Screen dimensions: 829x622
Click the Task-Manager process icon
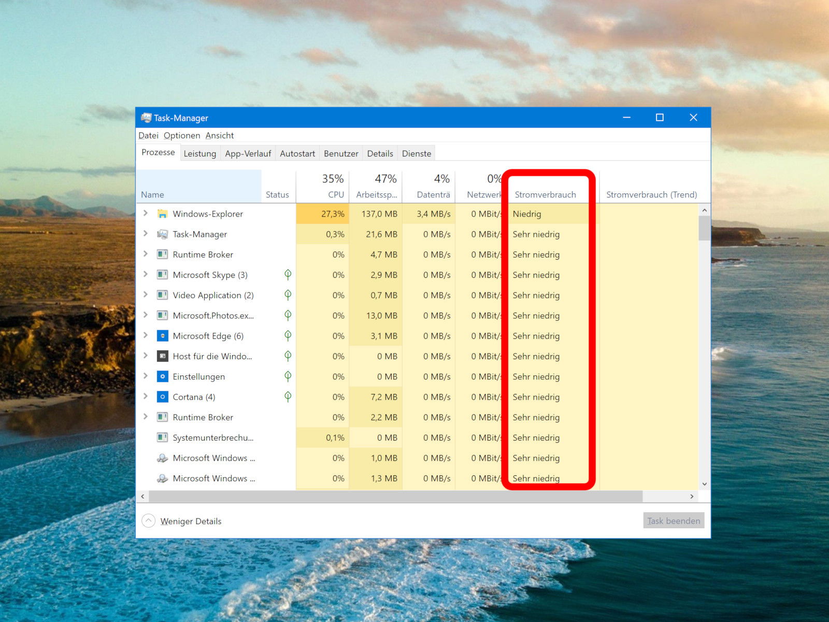[162, 234]
